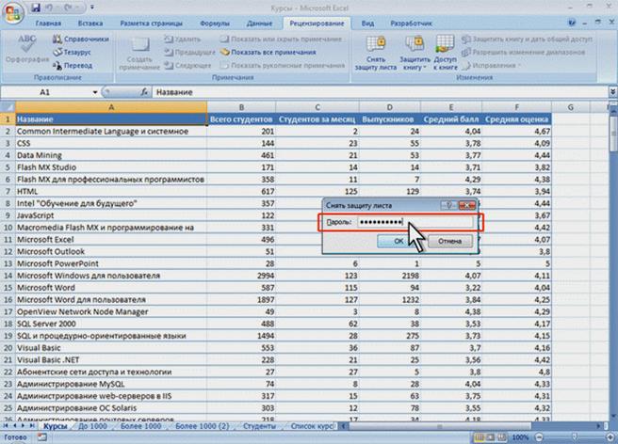Click the Undo icon in quick access toolbar

click(49, 8)
